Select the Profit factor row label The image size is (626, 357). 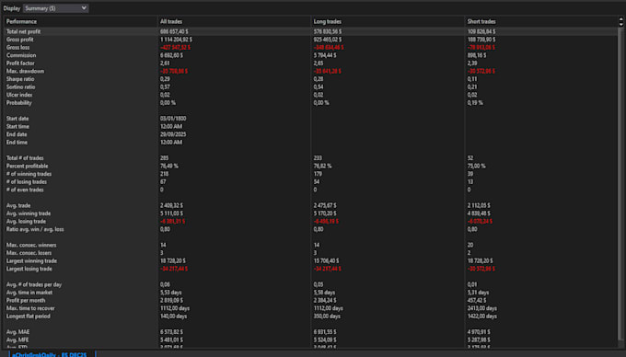tap(20, 63)
